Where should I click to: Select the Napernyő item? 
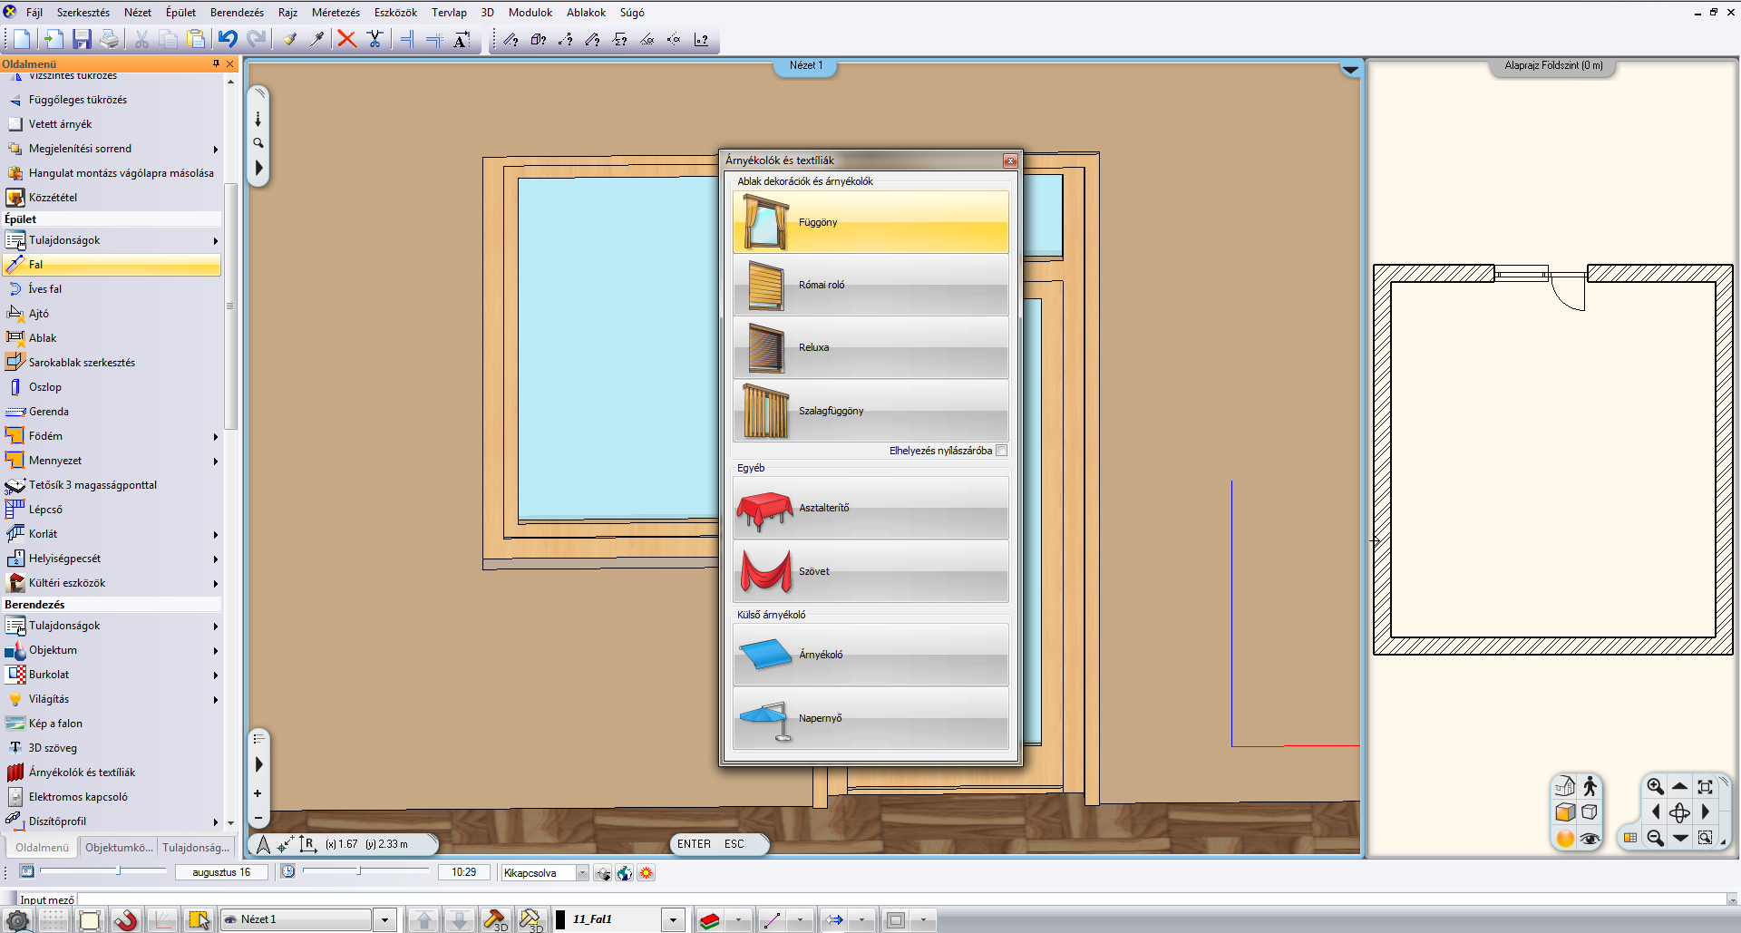point(870,718)
